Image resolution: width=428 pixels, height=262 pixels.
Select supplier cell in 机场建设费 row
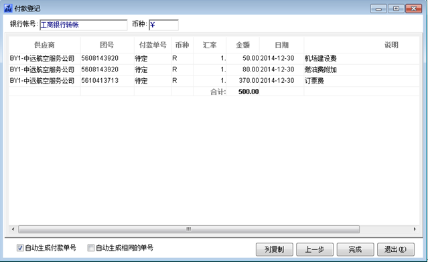[x=44, y=58]
